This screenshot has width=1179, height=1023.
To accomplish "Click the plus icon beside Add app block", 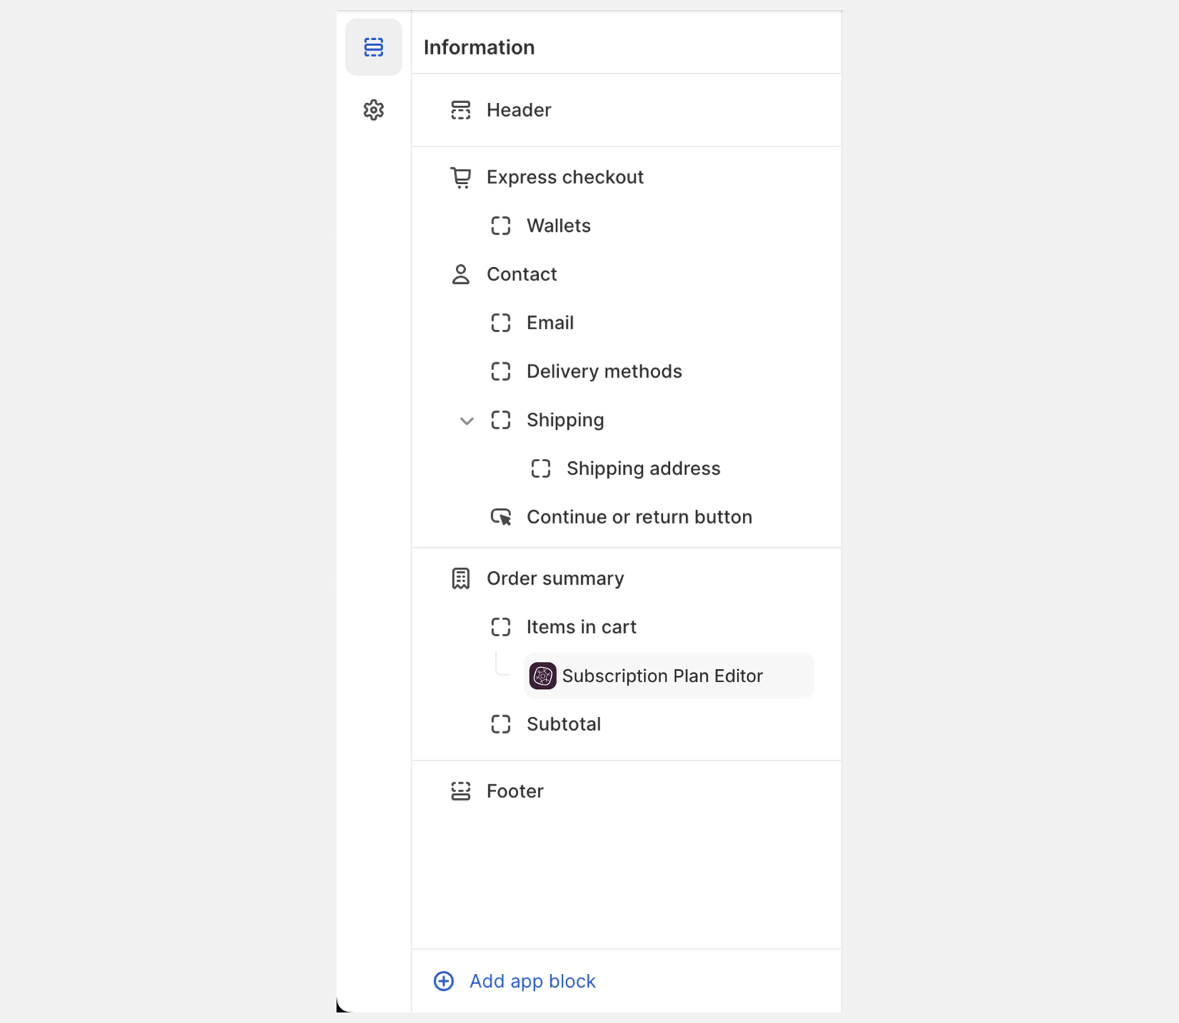I will (x=444, y=981).
